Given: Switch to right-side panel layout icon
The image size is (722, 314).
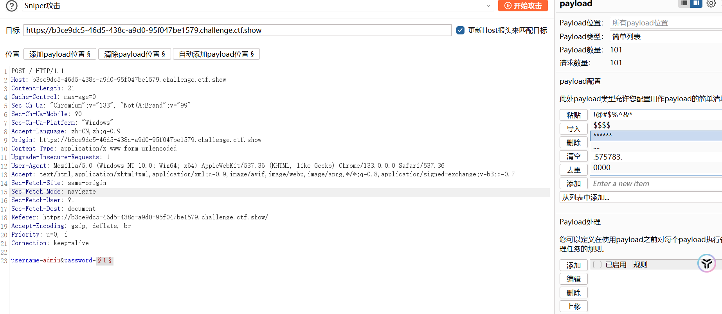Looking at the screenshot, I should point(696,3).
